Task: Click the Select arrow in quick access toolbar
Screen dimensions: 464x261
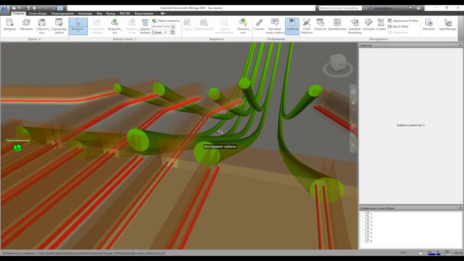Action: (x=60, y=8)
